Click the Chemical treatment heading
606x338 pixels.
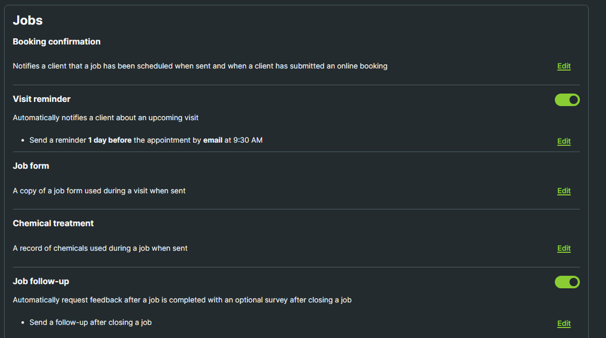click(x=53, y=223)
